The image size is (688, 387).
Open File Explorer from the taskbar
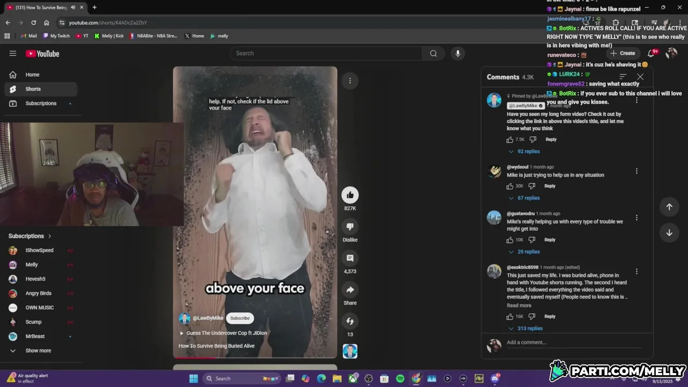point(337,378)
